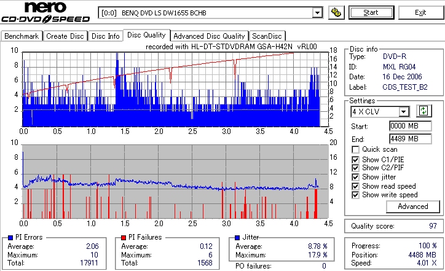Click the refresh speed settings icon
This screenshot has width=445, height=271.
[423, 111]
